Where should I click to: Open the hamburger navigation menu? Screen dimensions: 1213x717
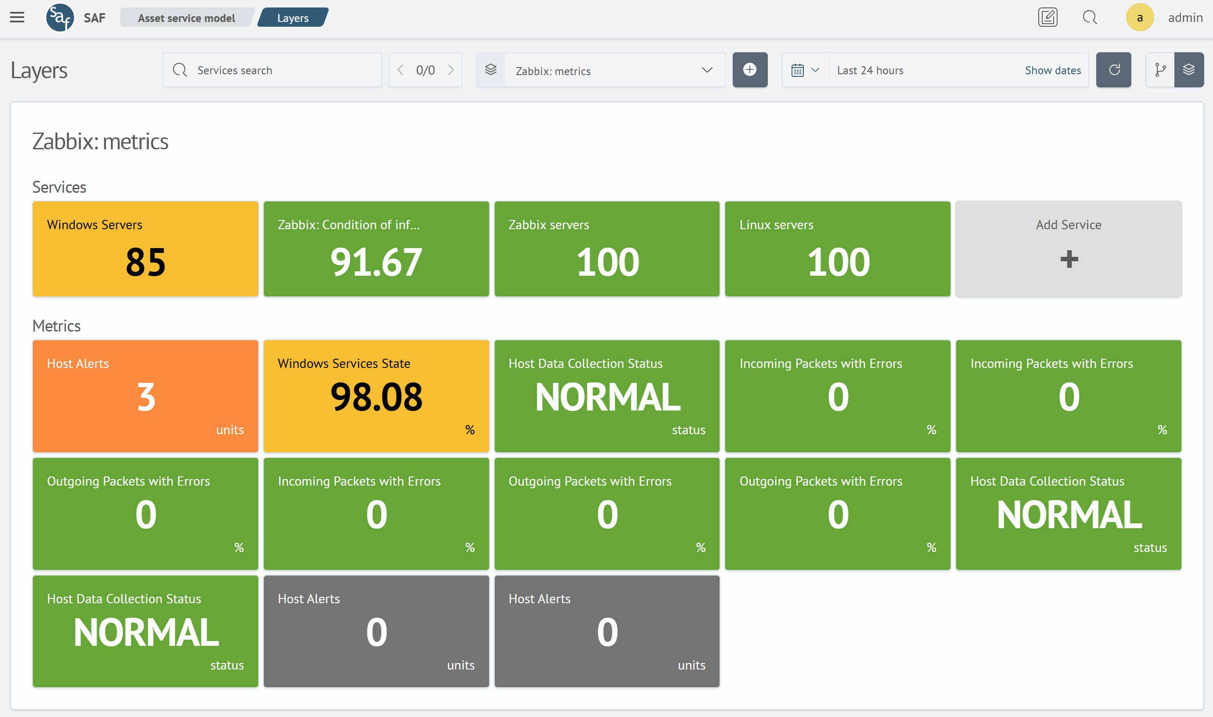pyautogui.click(x=17, y=18)
